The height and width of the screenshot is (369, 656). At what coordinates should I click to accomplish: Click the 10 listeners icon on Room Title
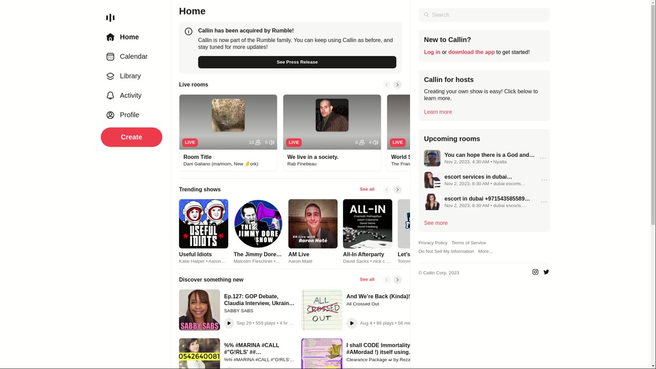point(258,142)
